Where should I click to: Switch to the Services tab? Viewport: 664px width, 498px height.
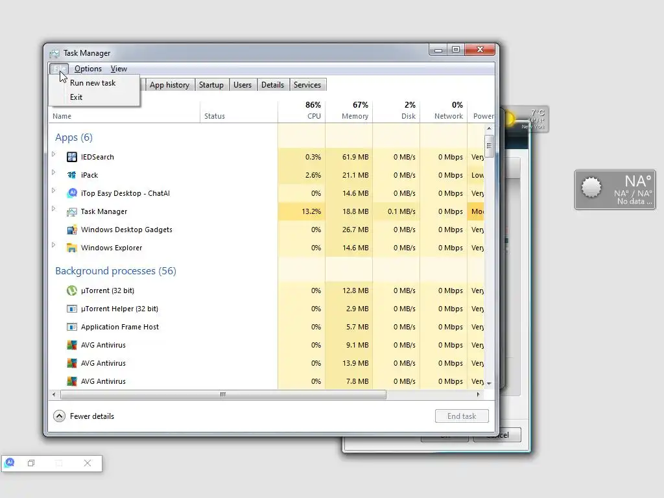click(307, 85)
